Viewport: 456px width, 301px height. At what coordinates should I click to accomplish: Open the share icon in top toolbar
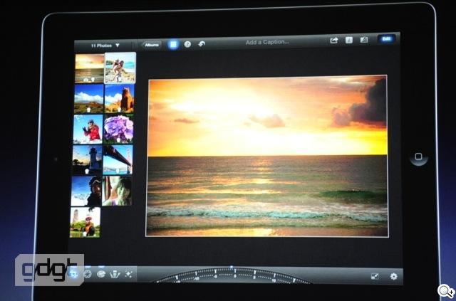tap(333, 41)
